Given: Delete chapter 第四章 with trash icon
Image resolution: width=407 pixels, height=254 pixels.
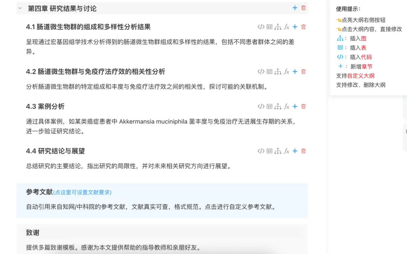Looking at the screenshot, I should coord(303,8).
